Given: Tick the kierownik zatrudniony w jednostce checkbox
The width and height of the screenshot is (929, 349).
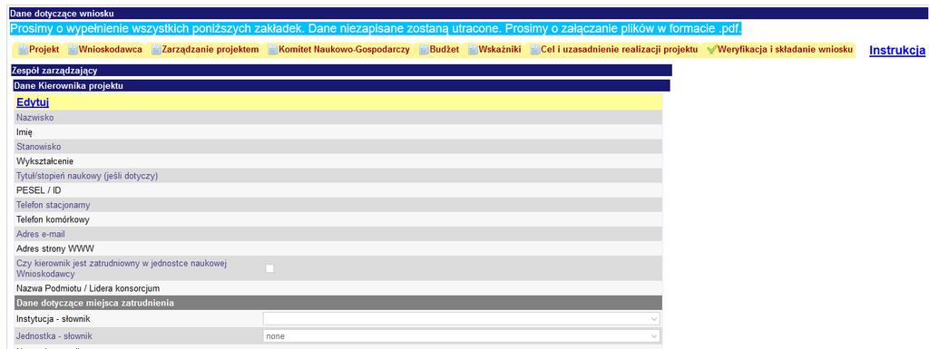Looking at the screenshot, I should (x=269, y=268).
